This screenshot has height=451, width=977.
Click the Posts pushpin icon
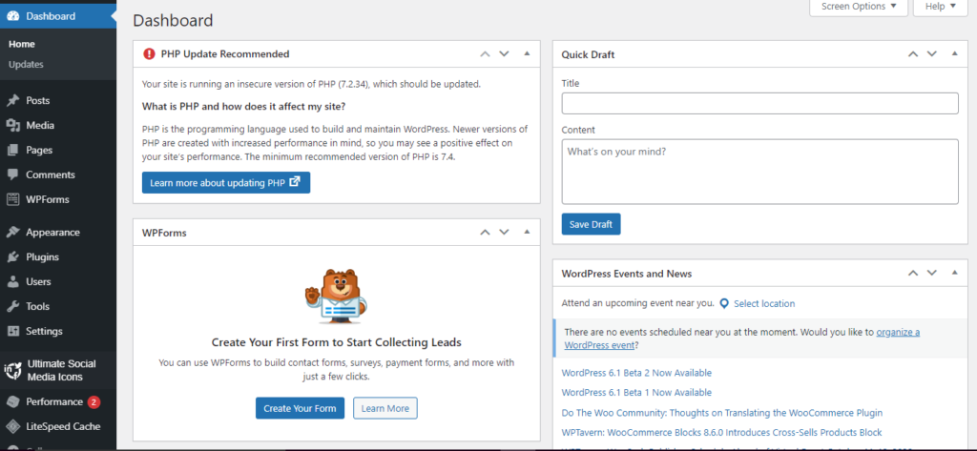12,100
